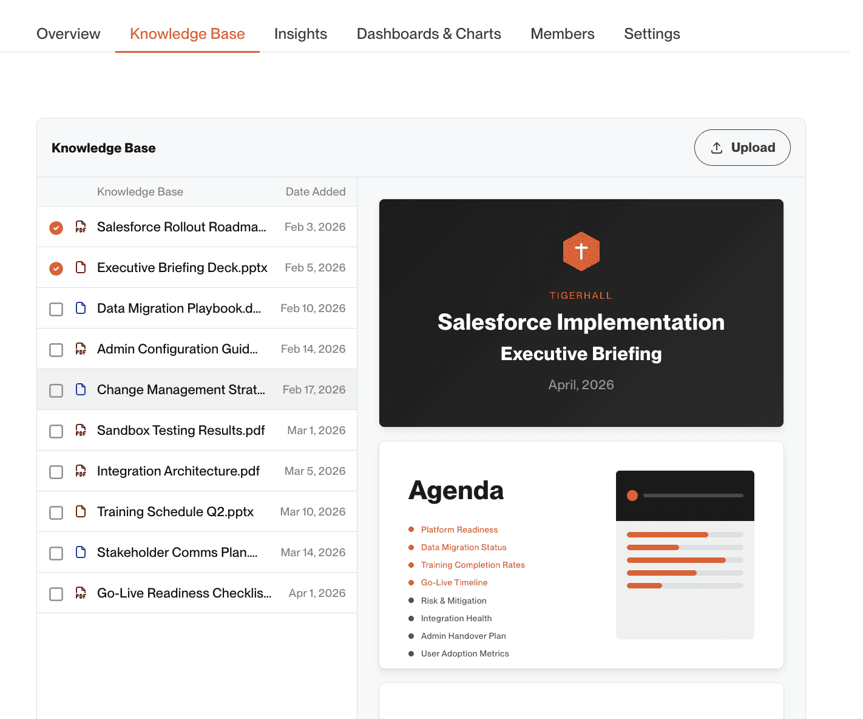Screen dimensions: 863x719
Task: Click the file icon for Training Schedule Q2.pptx
Action: coord(81,512)
